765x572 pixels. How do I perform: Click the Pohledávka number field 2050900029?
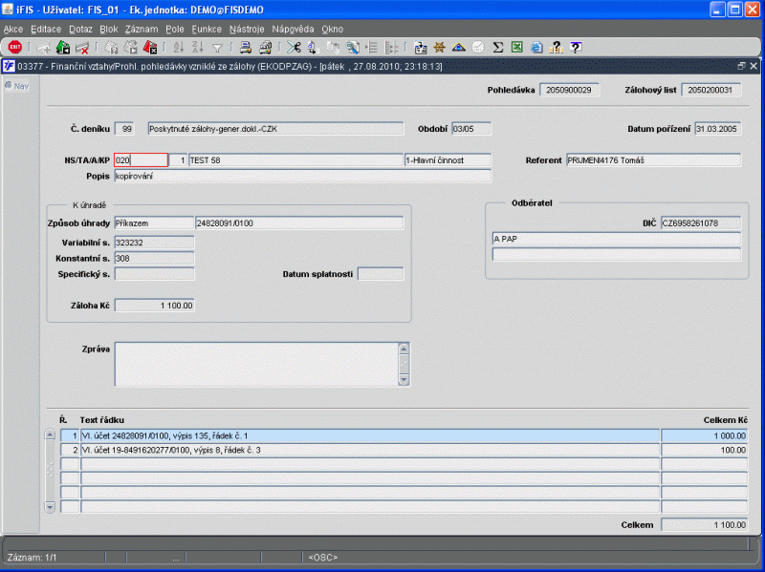coord(569,90)
